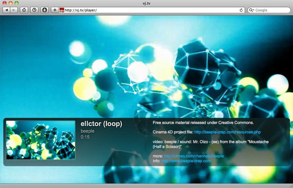Add bookmark with the plus button

tap(55, 10)
